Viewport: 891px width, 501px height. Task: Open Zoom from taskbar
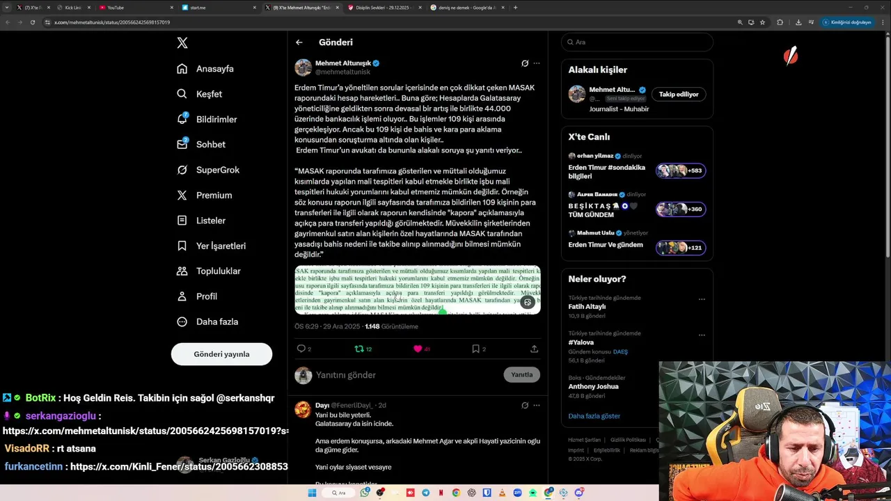518,493
